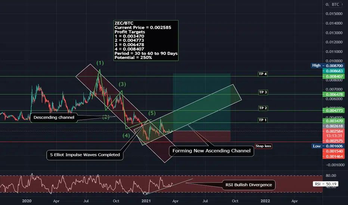Select the TP 4 line label

pyautogui.click(x=263, y=74)
